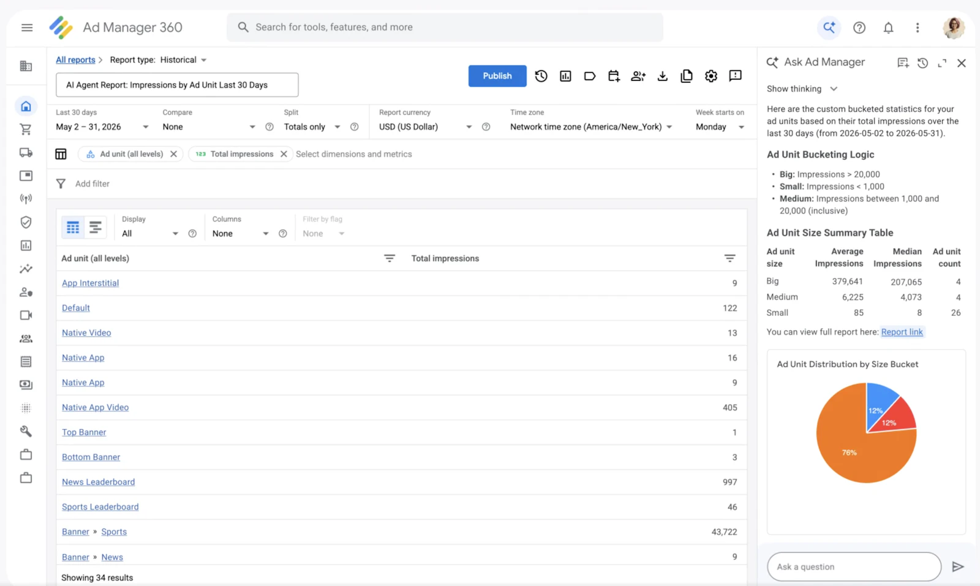Focus the search tools and features field

click(x=445, y=28)
